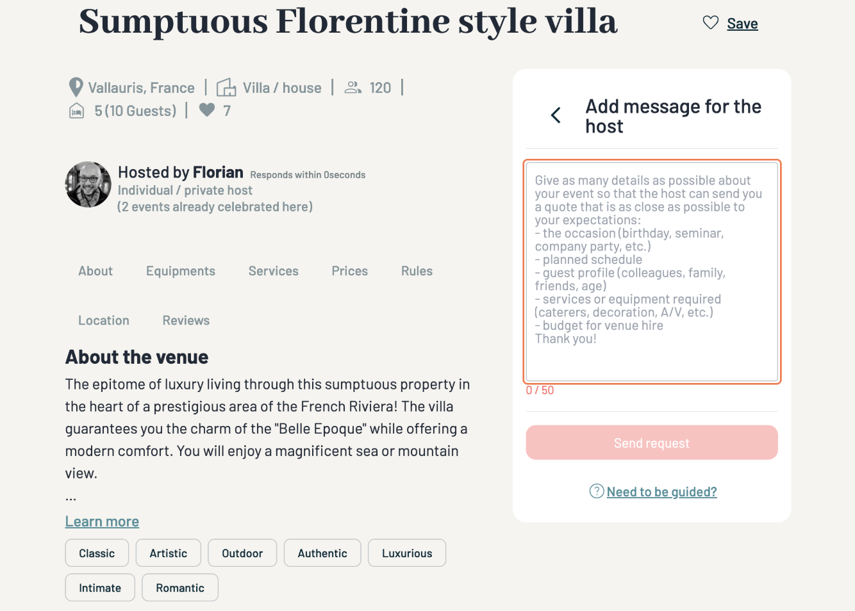Image resolution: width=855 pixels, height=611 pixels.
Task: Click the guest capacity people icon
Action: click(353, 87)
